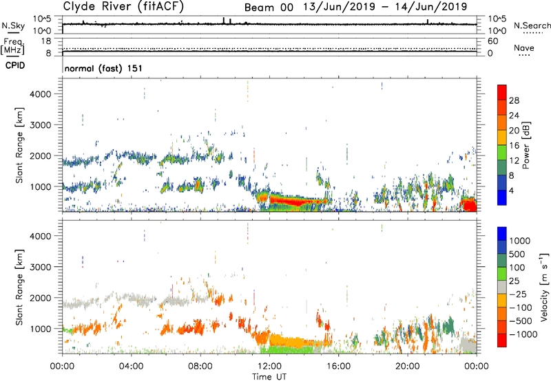The height and width of the screenshot is (381, 551).
Task: Click the '12:00' time tick label
Action: point(269,367)
